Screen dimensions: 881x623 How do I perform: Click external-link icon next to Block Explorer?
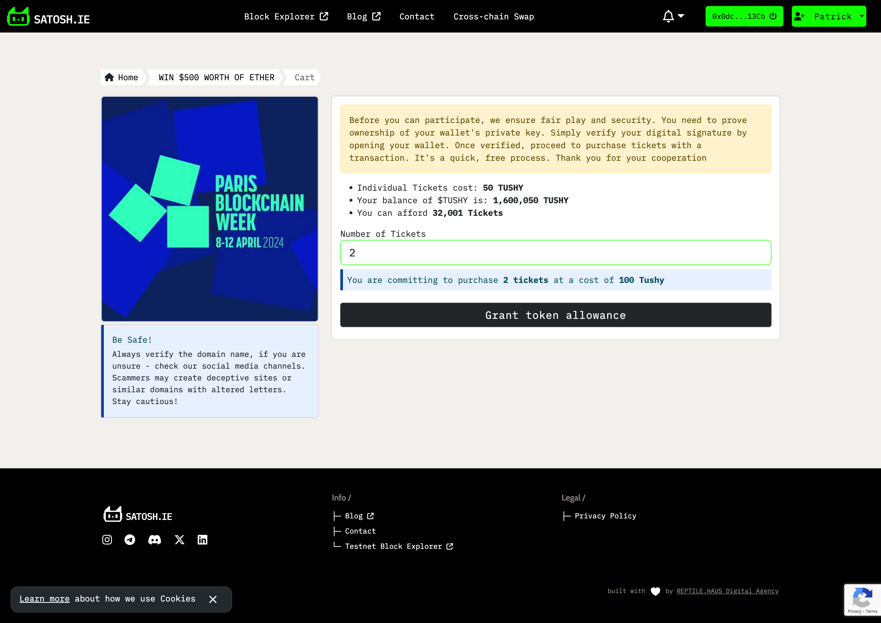(324, 16)
